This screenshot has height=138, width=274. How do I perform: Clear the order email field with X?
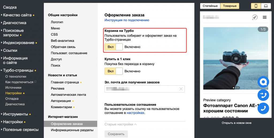[181, 89]
